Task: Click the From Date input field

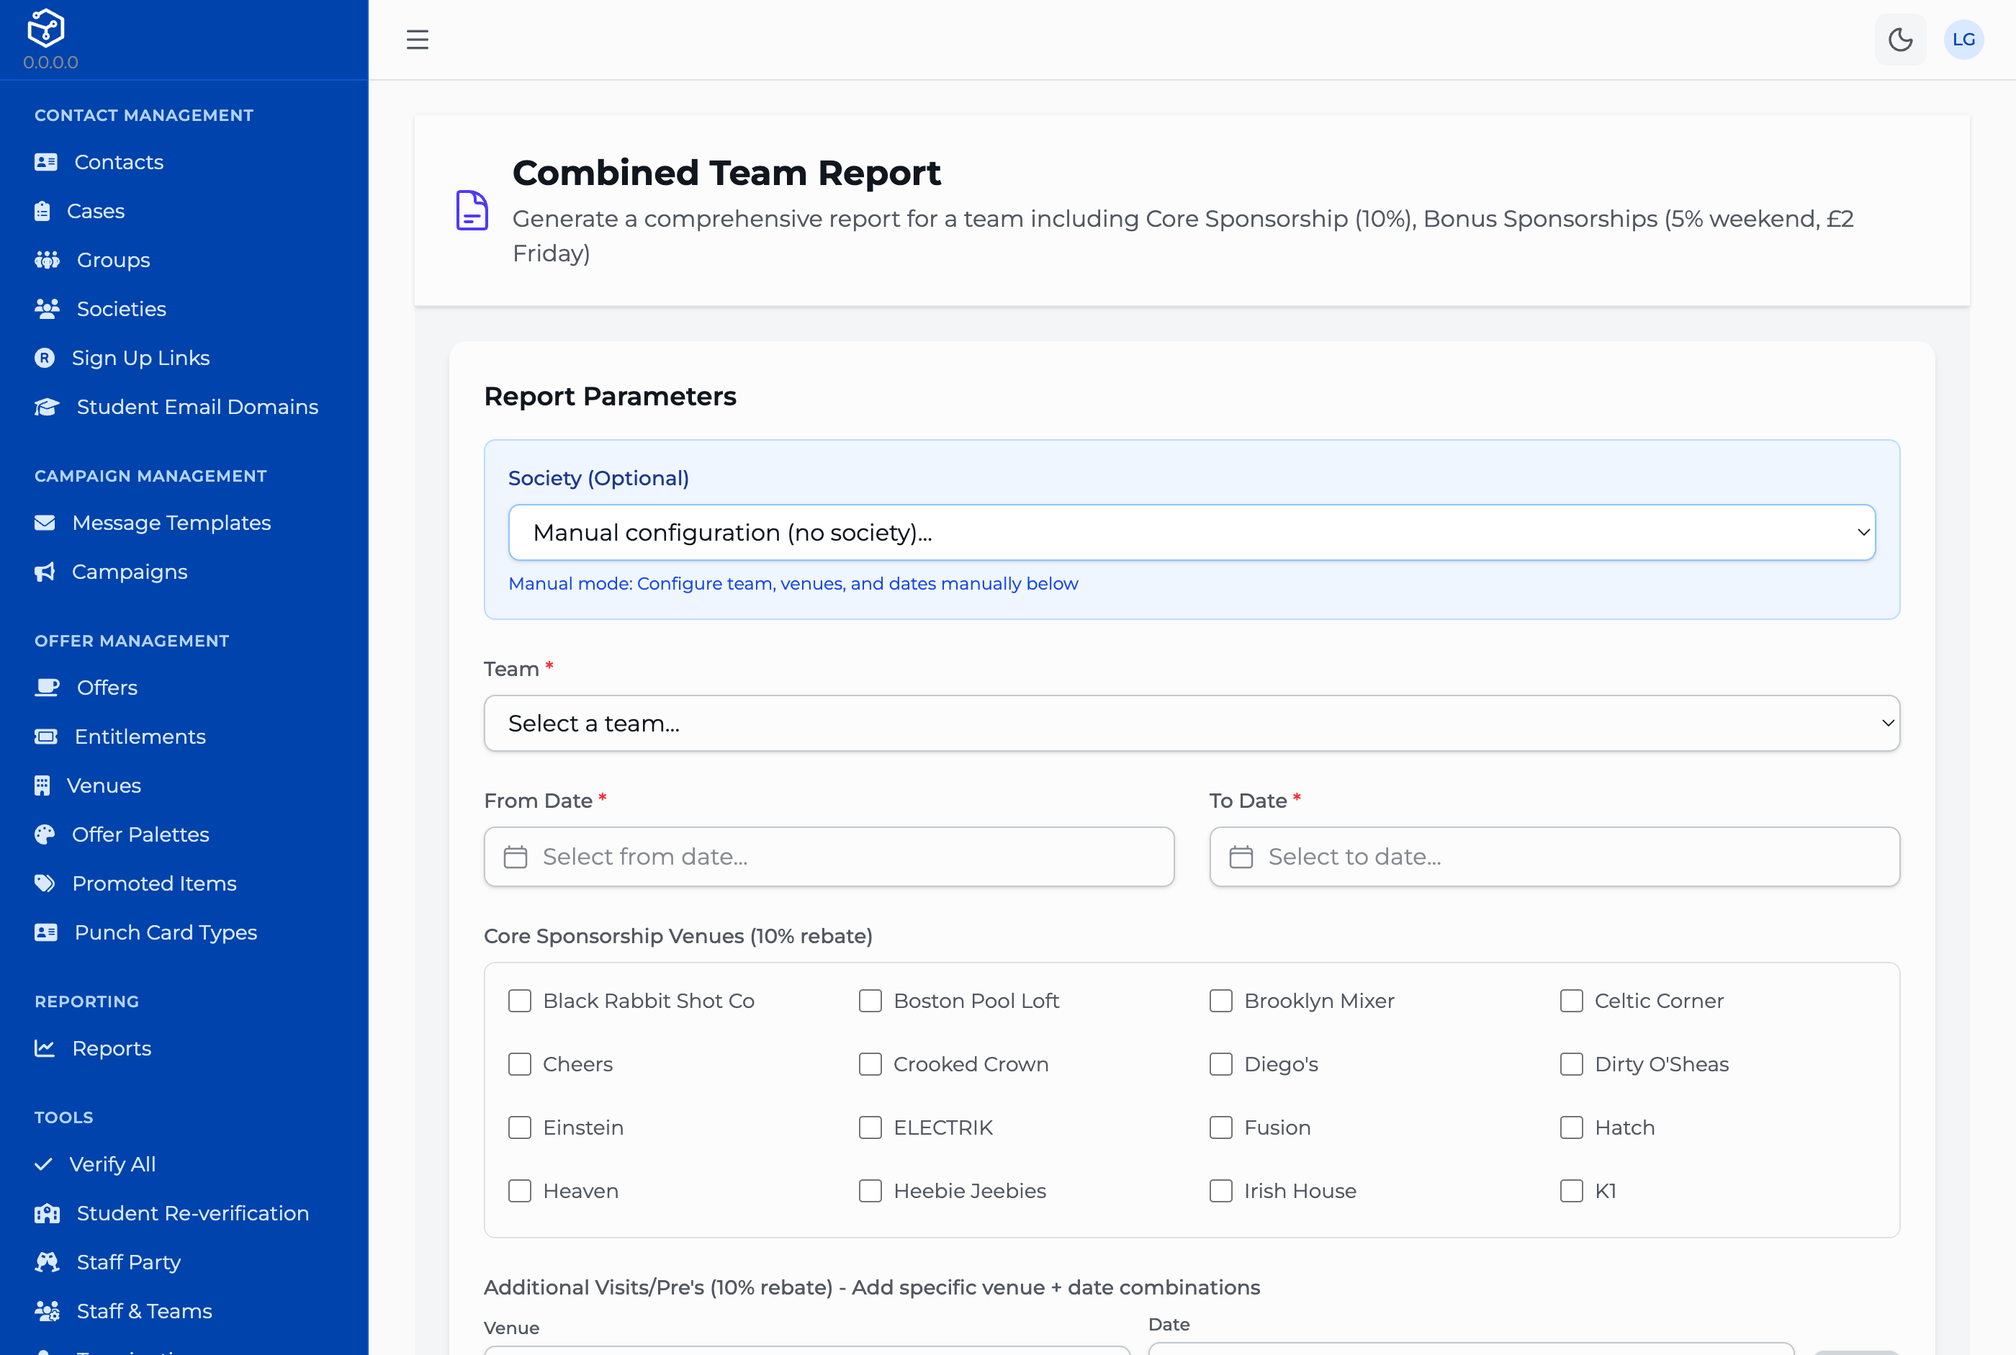Action: point(829,856)
